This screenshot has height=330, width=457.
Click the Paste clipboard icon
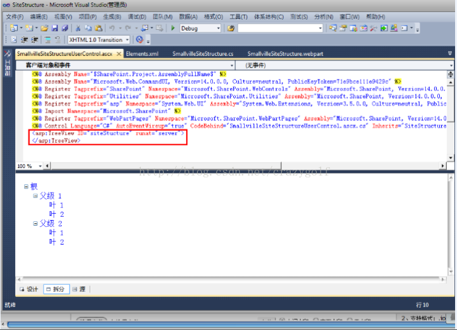pos(99,28)
